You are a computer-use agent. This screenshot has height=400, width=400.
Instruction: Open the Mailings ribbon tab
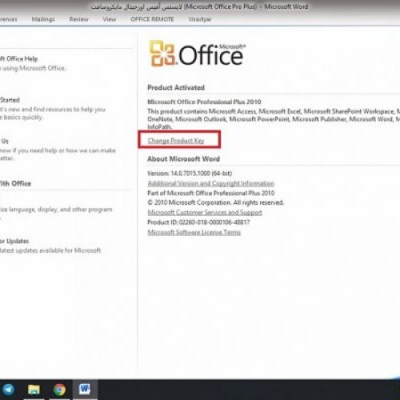tap(43, 19)
